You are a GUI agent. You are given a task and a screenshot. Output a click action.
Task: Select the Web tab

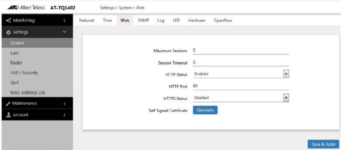pyautogui.click(x=125, y=21)
